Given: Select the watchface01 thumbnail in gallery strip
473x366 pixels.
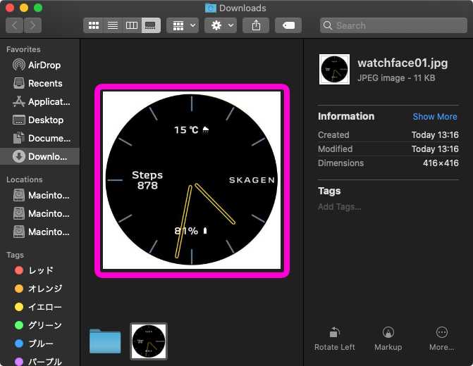Looking at the screenshot, I should [149, 341].
